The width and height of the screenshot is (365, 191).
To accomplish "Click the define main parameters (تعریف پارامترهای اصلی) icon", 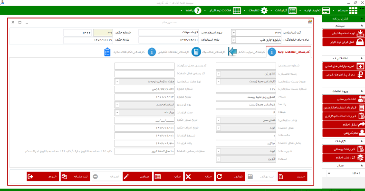I will (360, 66).
